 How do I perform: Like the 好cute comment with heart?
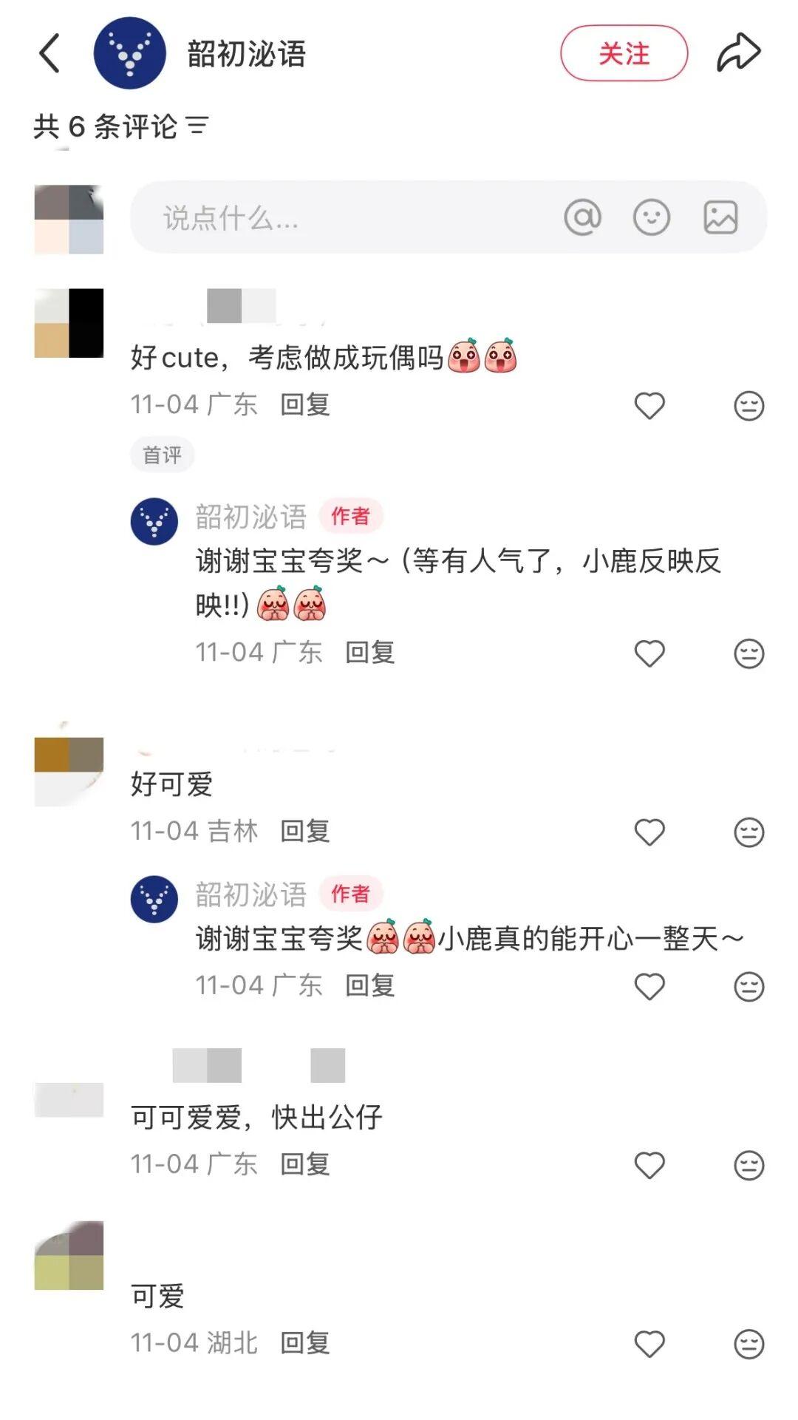[650, 406]
